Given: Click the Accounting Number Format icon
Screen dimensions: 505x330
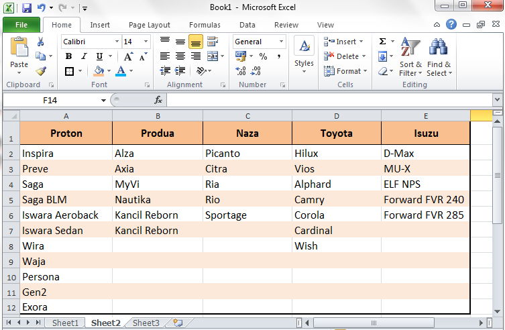Looking at the screenshot, I should (x=240, y=56).
